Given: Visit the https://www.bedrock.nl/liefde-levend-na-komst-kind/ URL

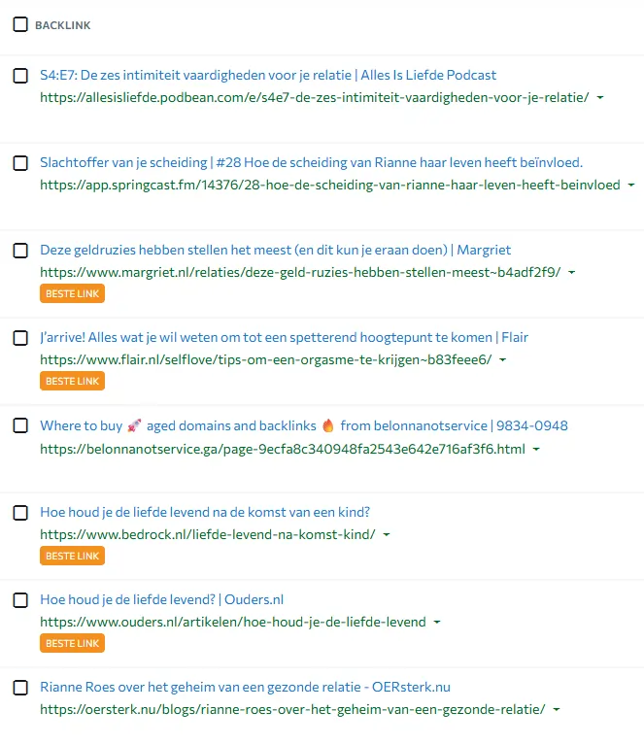Looking at the screenshot, I should click(208, 534).
